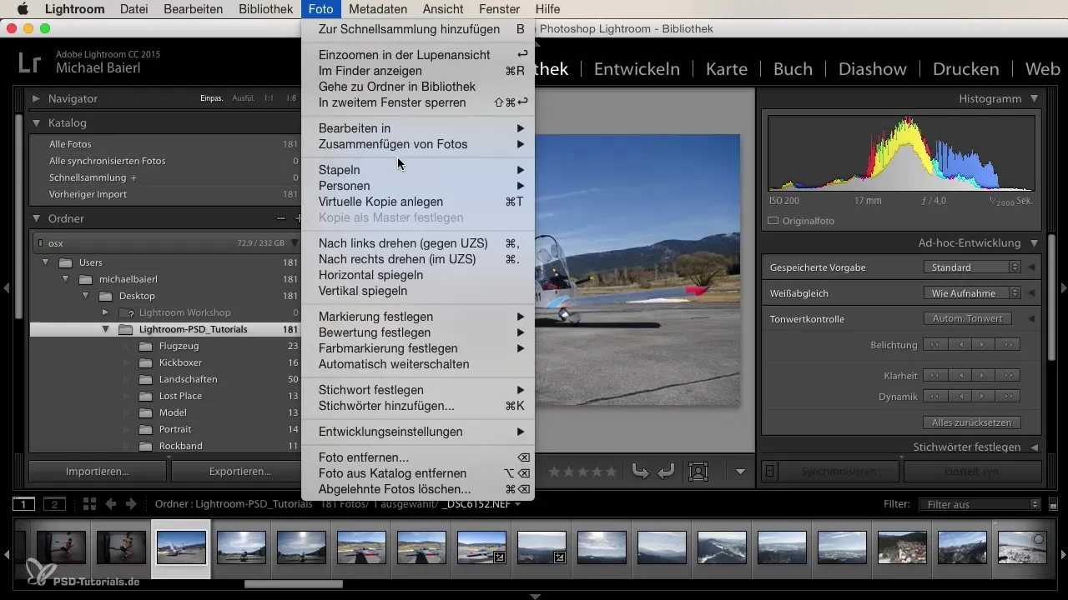Screen dimensions: 1068x600
Task: Collapse the Ad-hoc-Entwicklung panel
Action: click(1035, 243)
